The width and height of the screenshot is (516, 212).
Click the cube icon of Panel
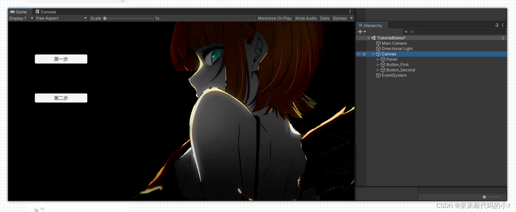[383, 59]
